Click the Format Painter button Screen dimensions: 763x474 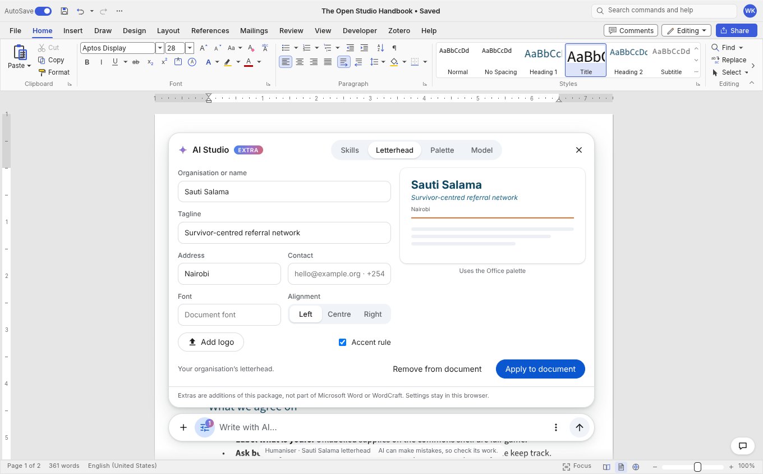tap(54, 72)
